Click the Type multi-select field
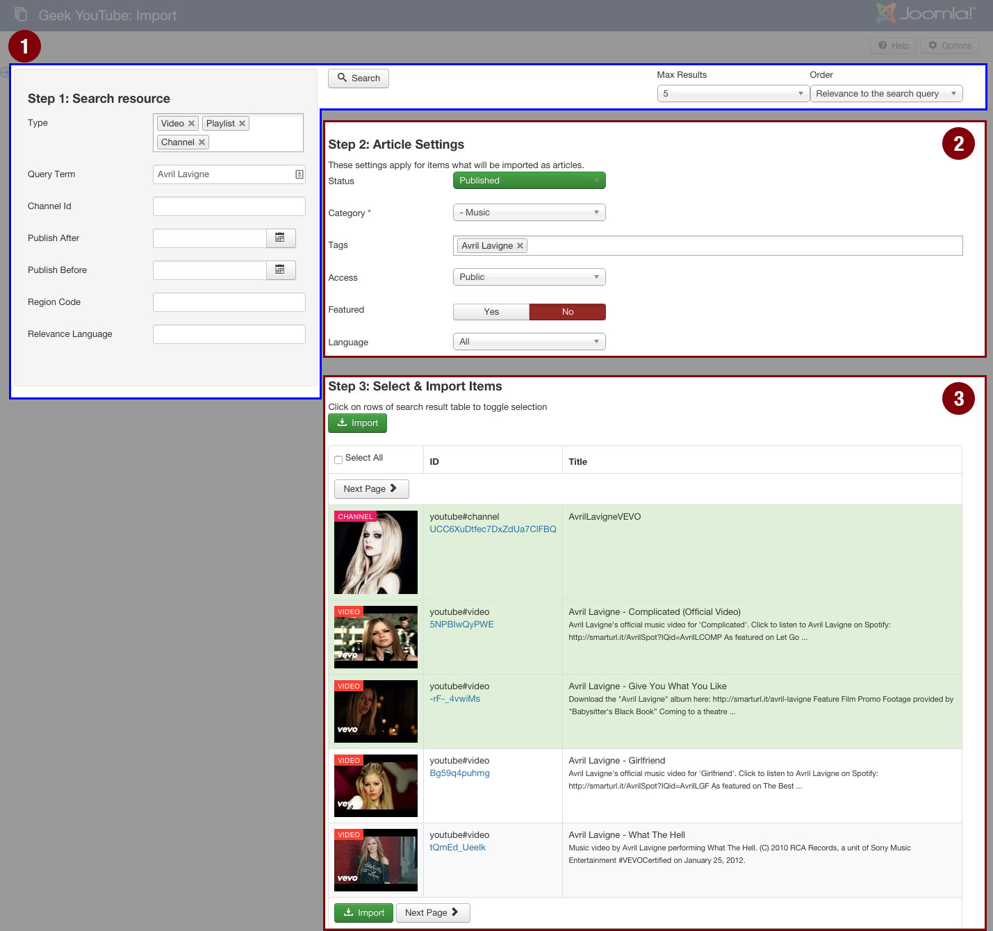This screenshot has height=931, width=993. (x=228, y=133)
